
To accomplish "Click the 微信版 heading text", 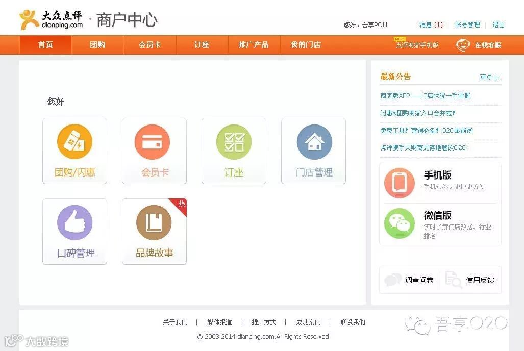I will (x=437, y=215).
